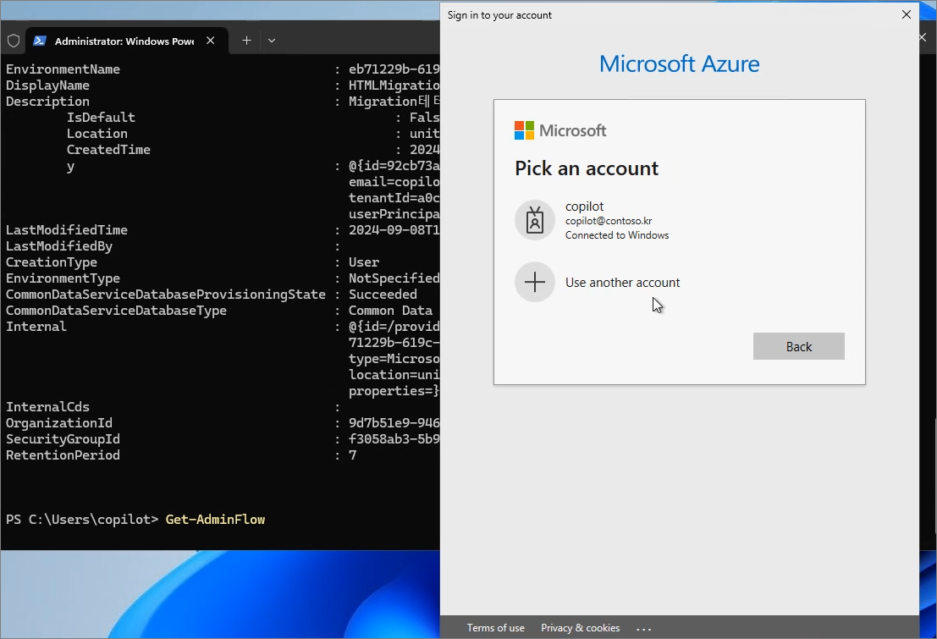Click the Back button

pyautogui.click(x=798, y=346)
